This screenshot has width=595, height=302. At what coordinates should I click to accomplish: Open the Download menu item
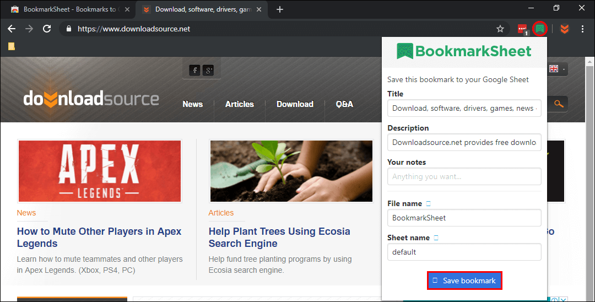click(x=295, y=104)
